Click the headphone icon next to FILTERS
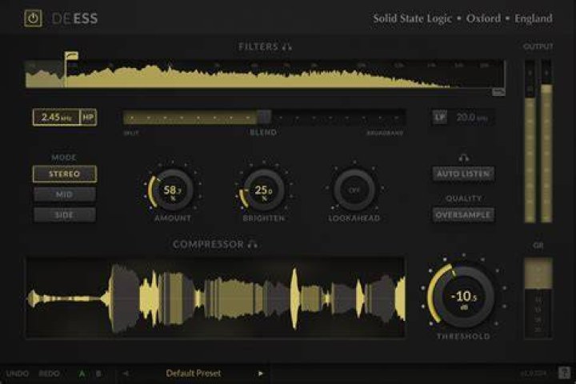Viewport: 576px width, 384px height. coord(287,46)
